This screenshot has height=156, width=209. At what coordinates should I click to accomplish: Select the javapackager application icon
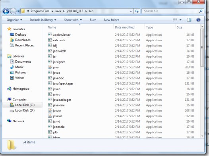pyautogui.click(x=50, y=100)
